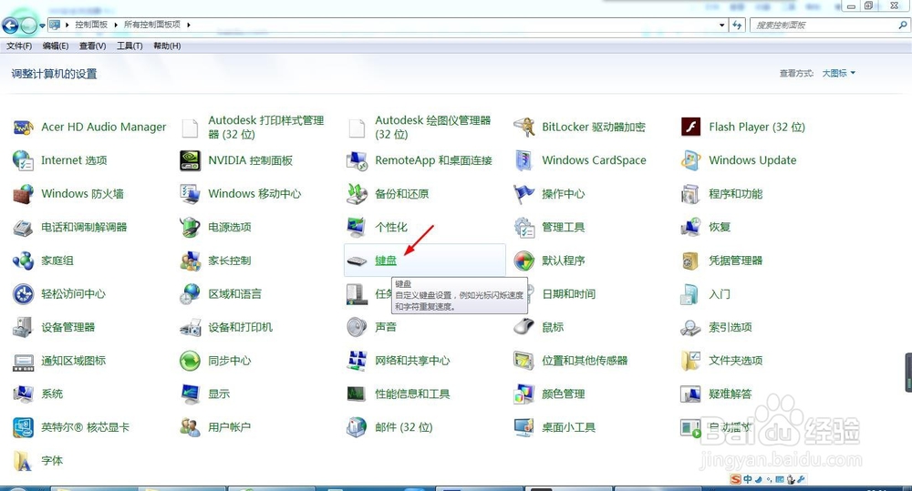Viewport: 912px width, 491px height.
Task: Open the 大图标 view-by dropdown
Action: click(838, 73)
